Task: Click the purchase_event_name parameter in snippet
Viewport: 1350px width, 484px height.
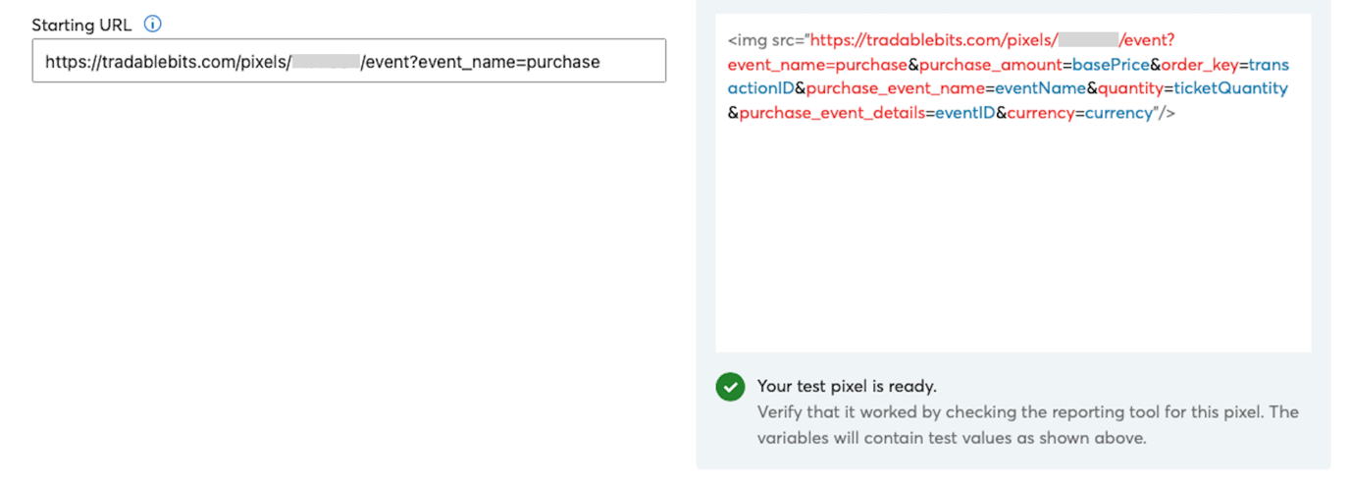Action: [x=892, y=88]
